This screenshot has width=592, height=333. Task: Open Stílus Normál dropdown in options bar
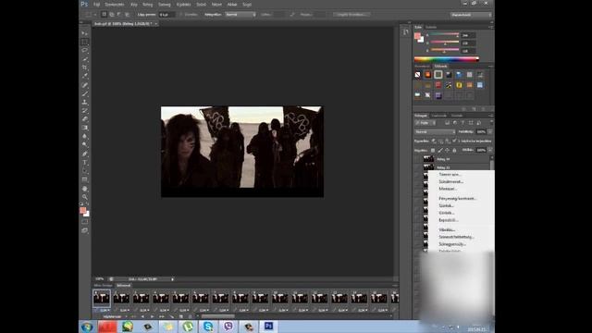(240, 15)
